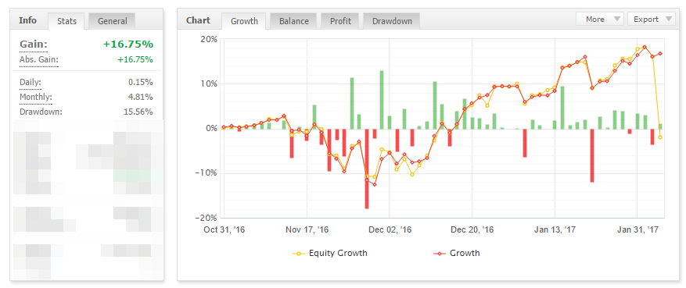686x288 pixels.
Task: Click the Drawdown stat label
Action: (41, 112)
